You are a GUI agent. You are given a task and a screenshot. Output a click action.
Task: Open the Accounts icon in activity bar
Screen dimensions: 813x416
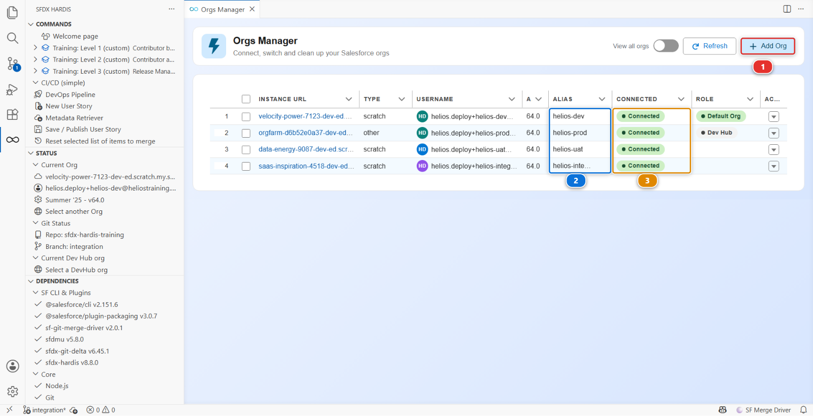pyautogui.click(x=13, y=366)
